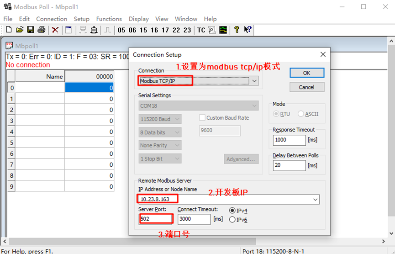Click the context help arrow icon
395x254 pixels.
pyautogui.click(x=248, y=30)
